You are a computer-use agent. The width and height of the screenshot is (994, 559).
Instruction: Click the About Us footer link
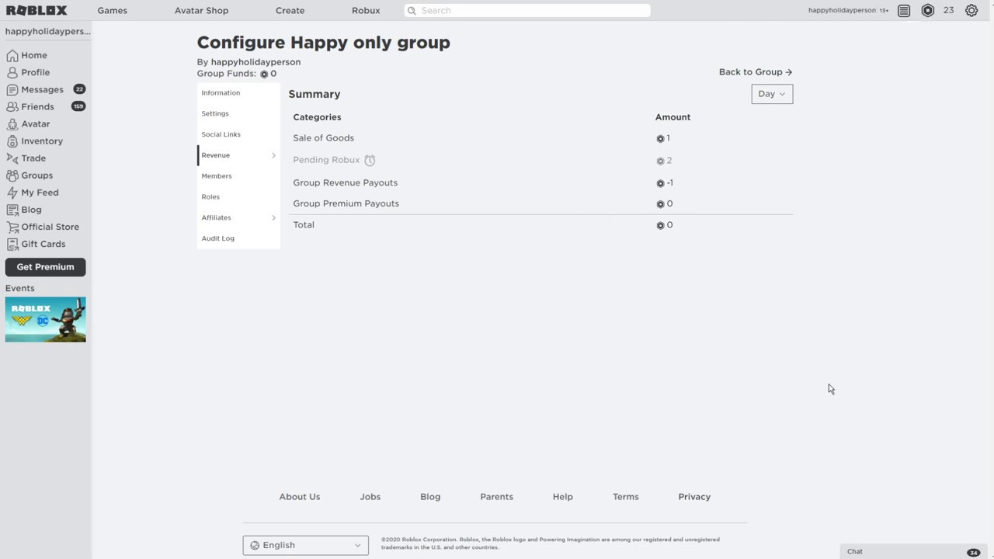point(300,497)
